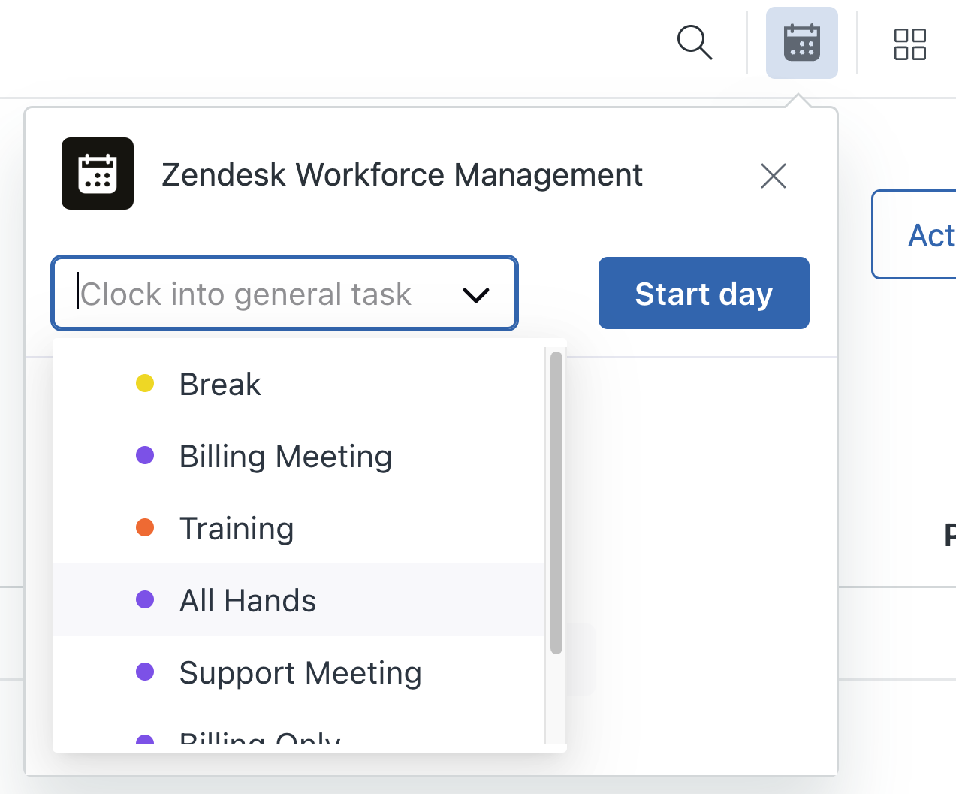The height and width of the screenshot is (794, 956).
Task: Click the purple dot beside All Hands
Action: point(145,599)
